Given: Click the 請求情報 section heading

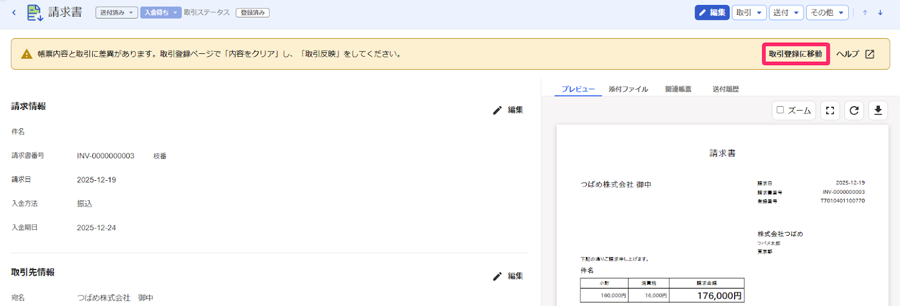Looking at the screenshot, I should [x=29, y=106].
